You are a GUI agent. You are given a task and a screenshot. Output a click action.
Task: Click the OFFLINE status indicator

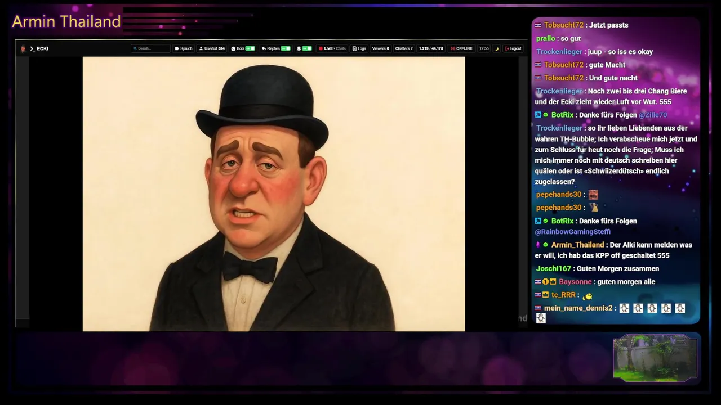(461, 48)
